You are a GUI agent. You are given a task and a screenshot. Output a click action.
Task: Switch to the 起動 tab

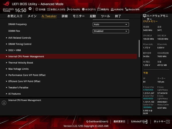(x=93, y=16)
